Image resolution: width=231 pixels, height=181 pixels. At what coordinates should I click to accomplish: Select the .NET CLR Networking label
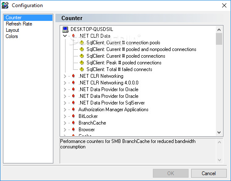tap(101, 76)
